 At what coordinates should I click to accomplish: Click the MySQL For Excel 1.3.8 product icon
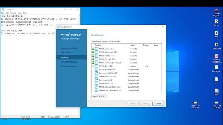[97, 59]
